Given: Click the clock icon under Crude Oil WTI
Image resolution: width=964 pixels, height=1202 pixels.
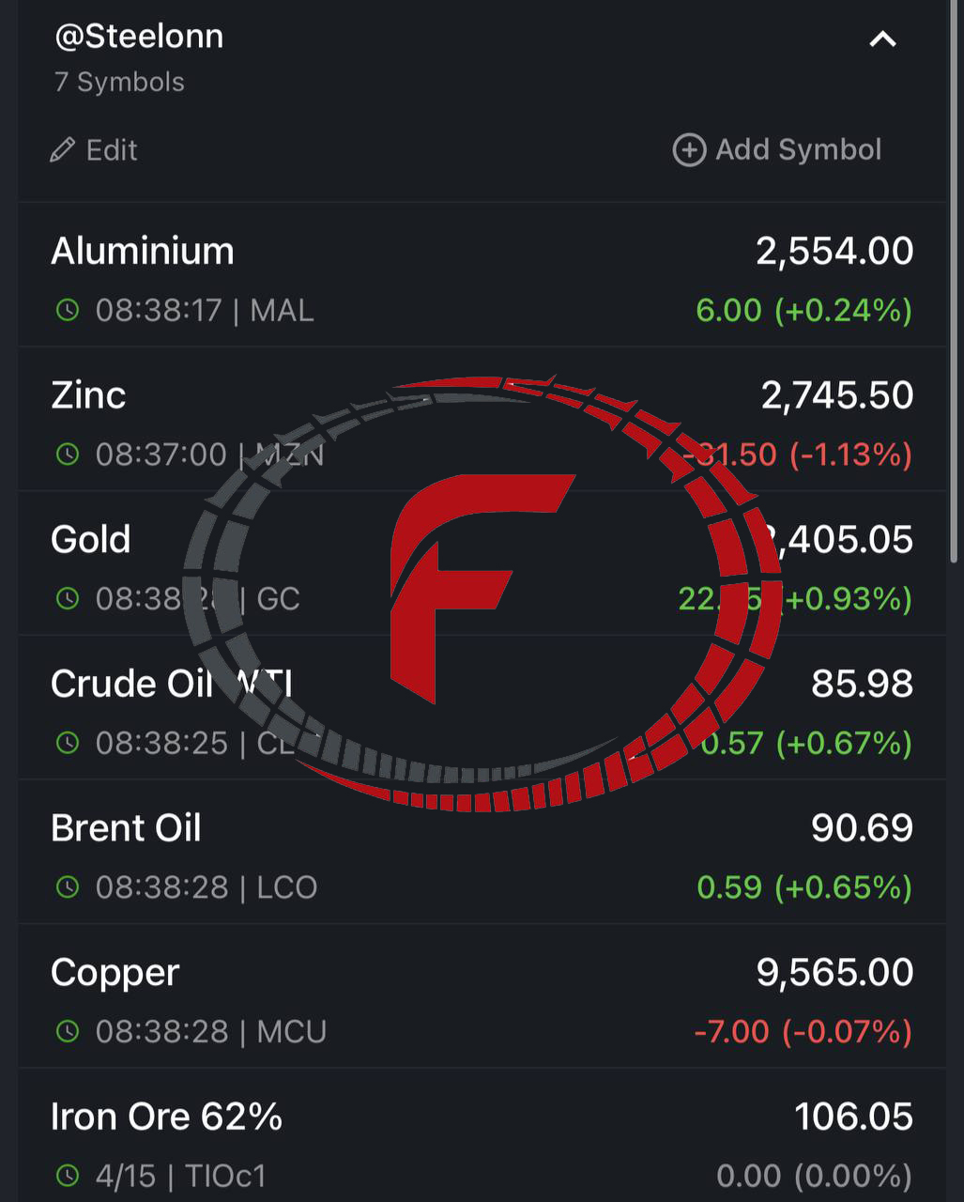Looking at the screenshot, I should [x=68, y=743].
